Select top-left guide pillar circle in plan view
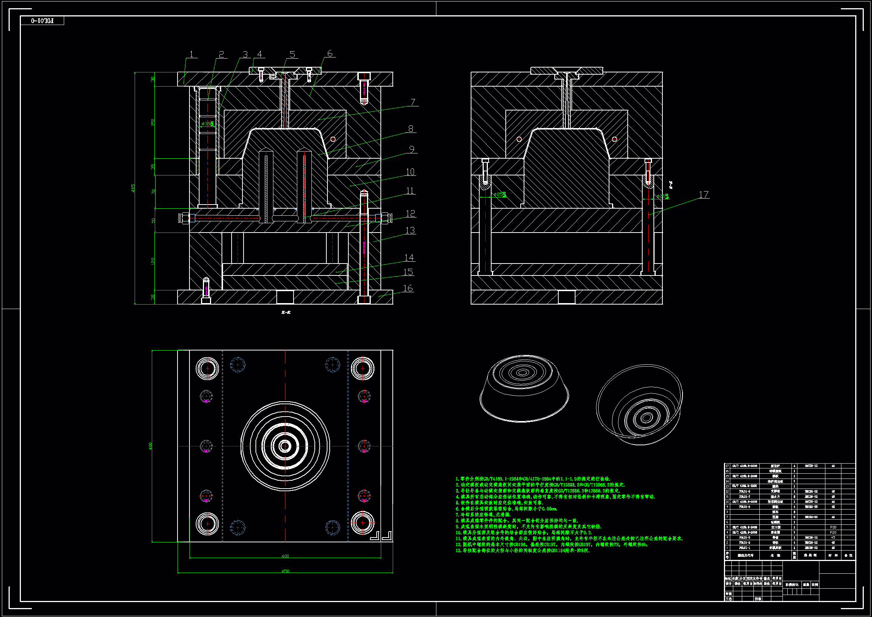The image size is (872, 617). 207,368
